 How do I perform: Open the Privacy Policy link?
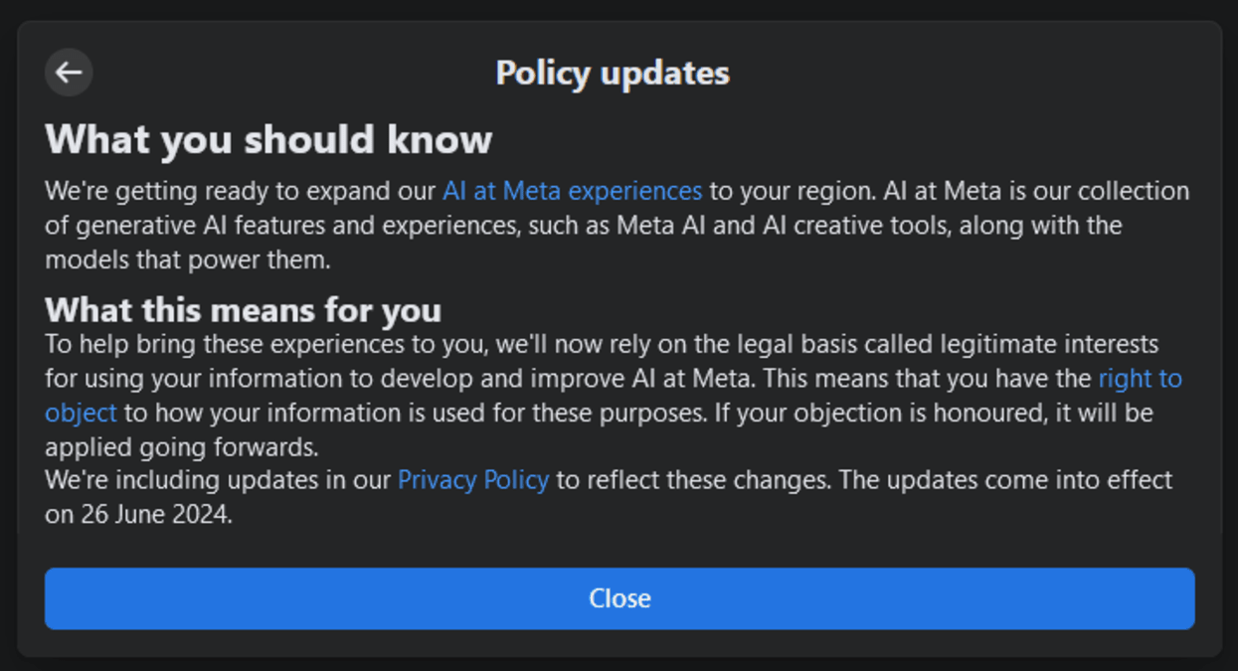pyautogui.click(x=473, y=480)
